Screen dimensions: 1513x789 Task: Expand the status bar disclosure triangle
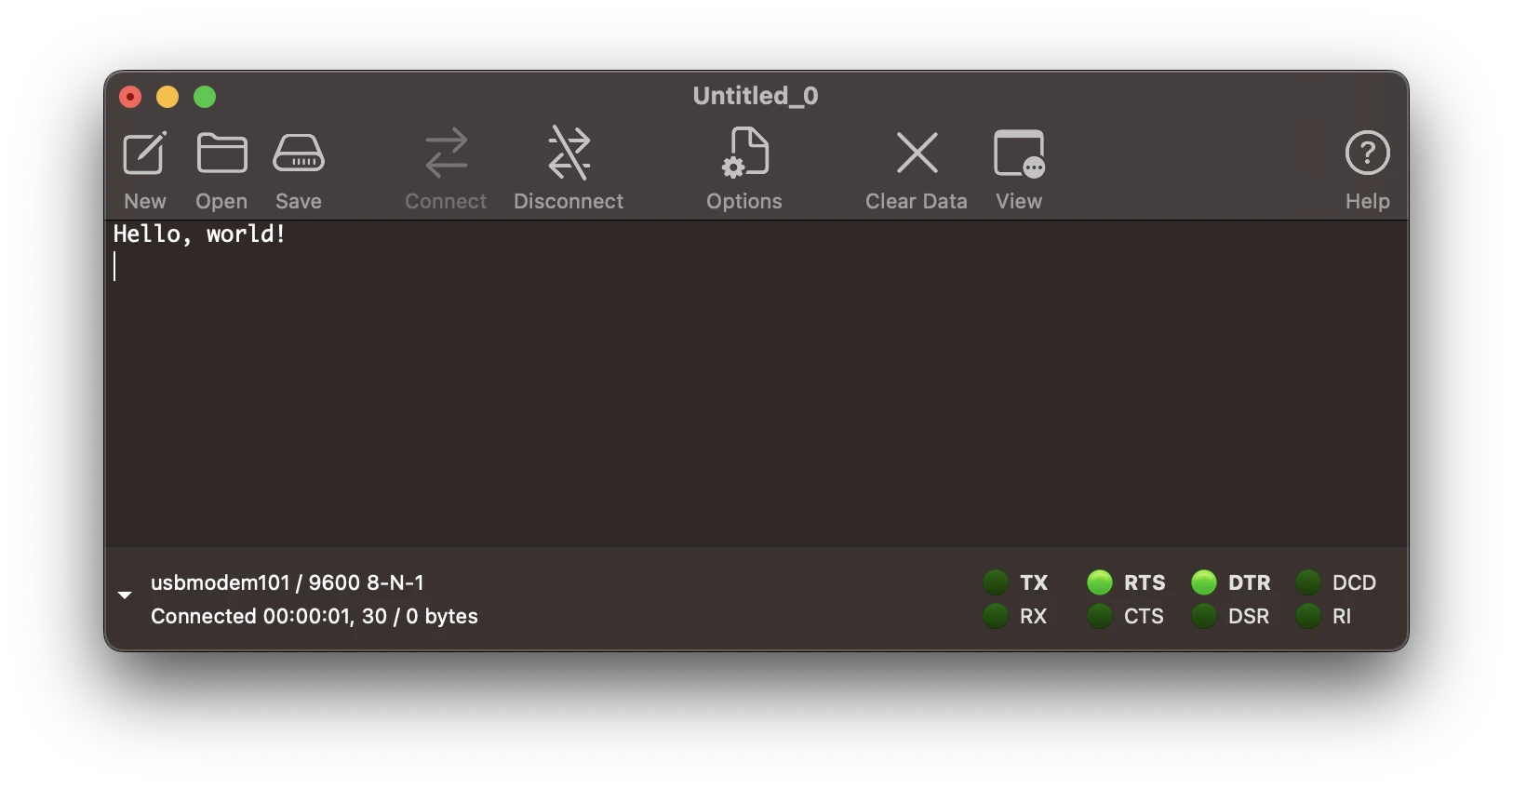click(125, 595)
